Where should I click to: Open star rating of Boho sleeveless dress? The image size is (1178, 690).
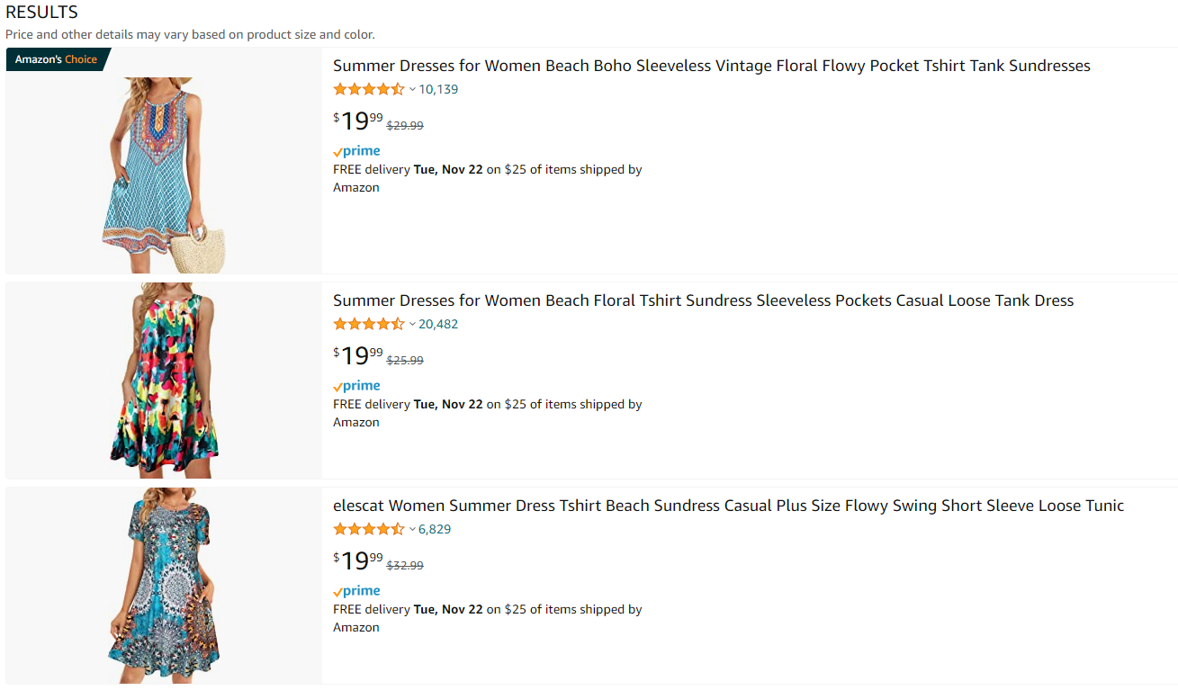tap(369, 89)
